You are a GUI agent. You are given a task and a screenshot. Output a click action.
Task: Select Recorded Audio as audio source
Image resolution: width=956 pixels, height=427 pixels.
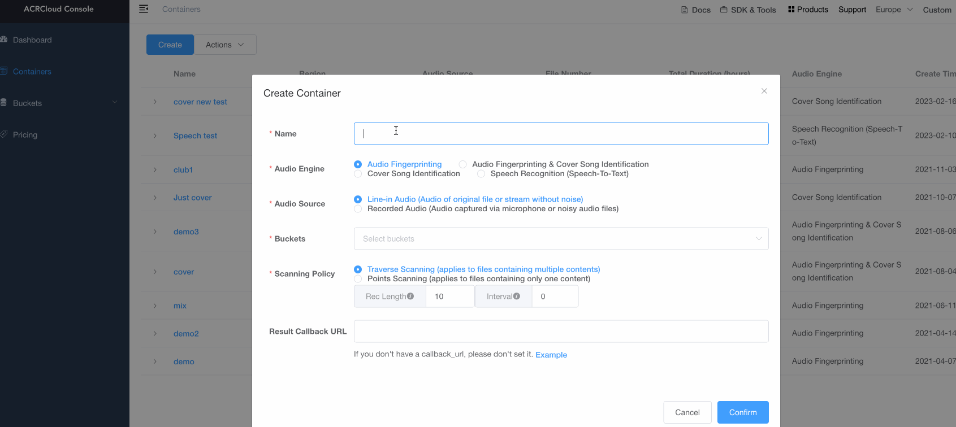358,209
